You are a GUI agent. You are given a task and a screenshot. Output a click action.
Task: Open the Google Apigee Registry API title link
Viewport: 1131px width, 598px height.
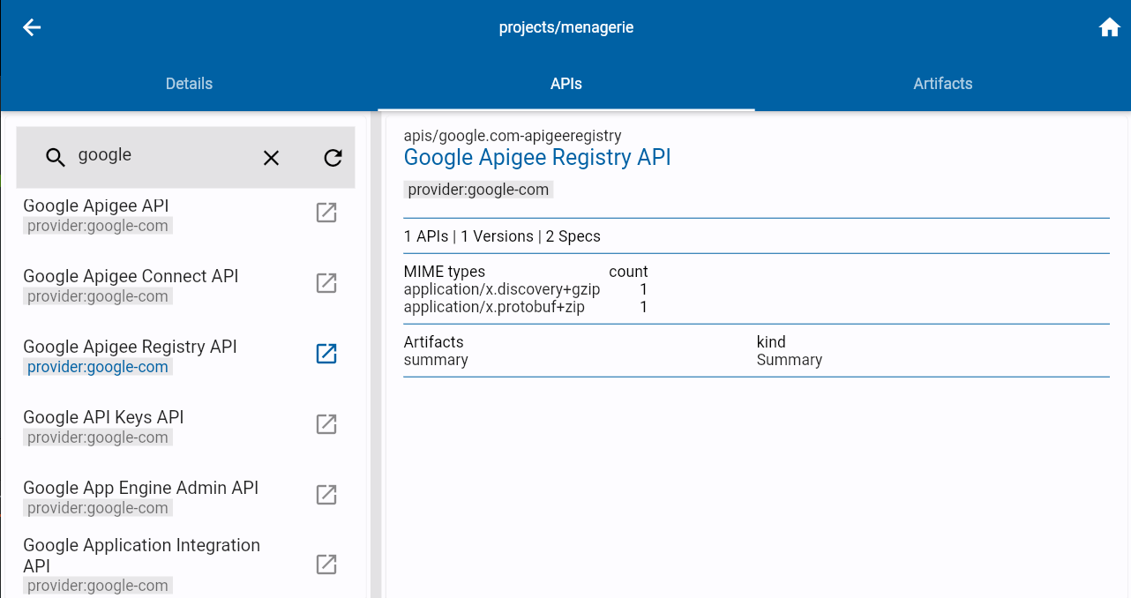click(537, 158)
